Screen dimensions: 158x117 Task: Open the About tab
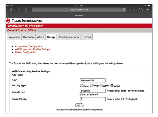[41, 37]
